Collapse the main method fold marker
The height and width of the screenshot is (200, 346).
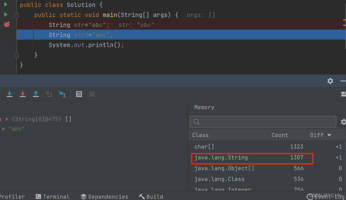[x=17, y=15]
